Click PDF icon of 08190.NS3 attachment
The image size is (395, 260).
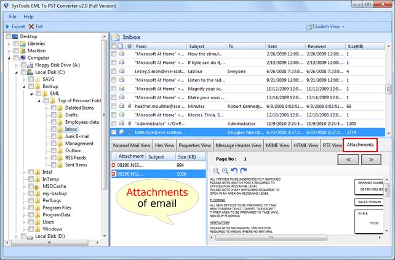tap(114, 165)
